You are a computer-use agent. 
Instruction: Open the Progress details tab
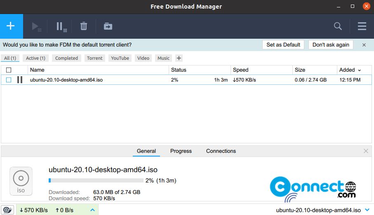[x=181, y=151]
